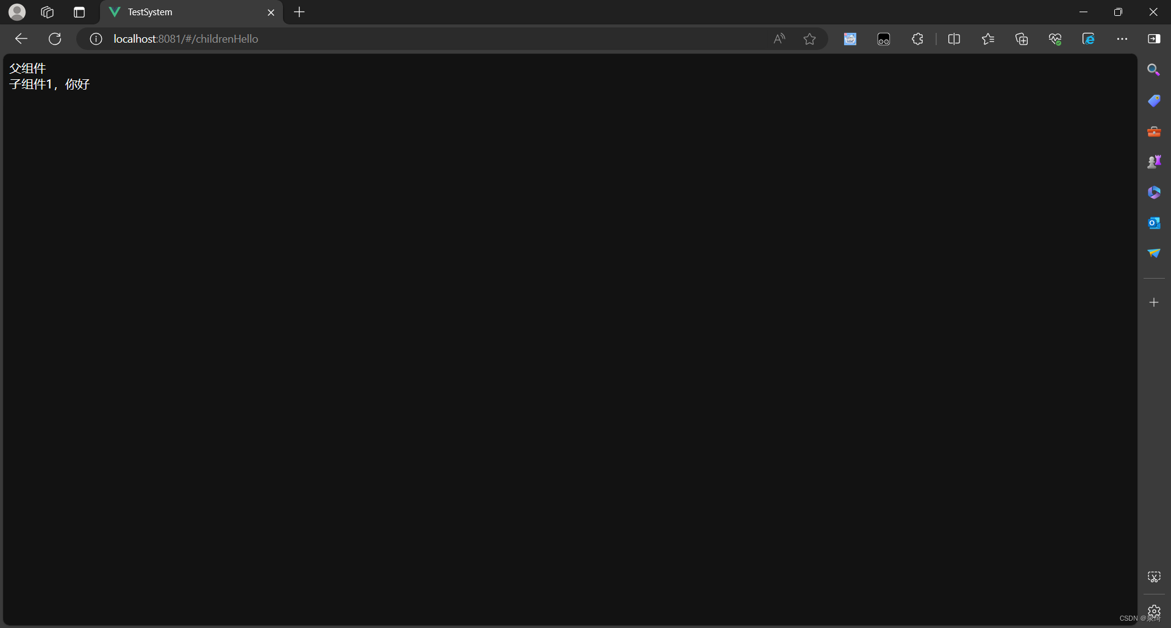
Task: Open the Workspaces icon
Action: pos(48,12)
